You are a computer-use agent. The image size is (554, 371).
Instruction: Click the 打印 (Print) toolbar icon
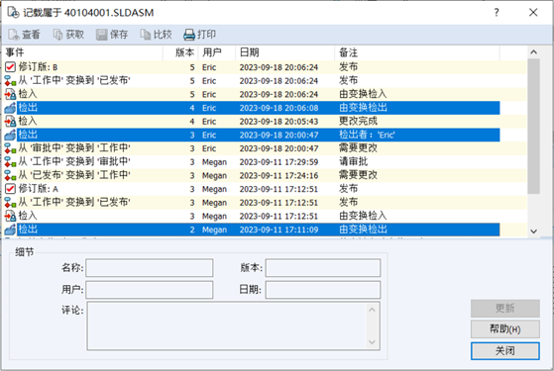pos(189,35)
